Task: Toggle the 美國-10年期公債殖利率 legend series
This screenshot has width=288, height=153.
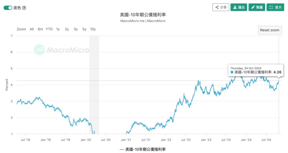Action: coord(143,149)
